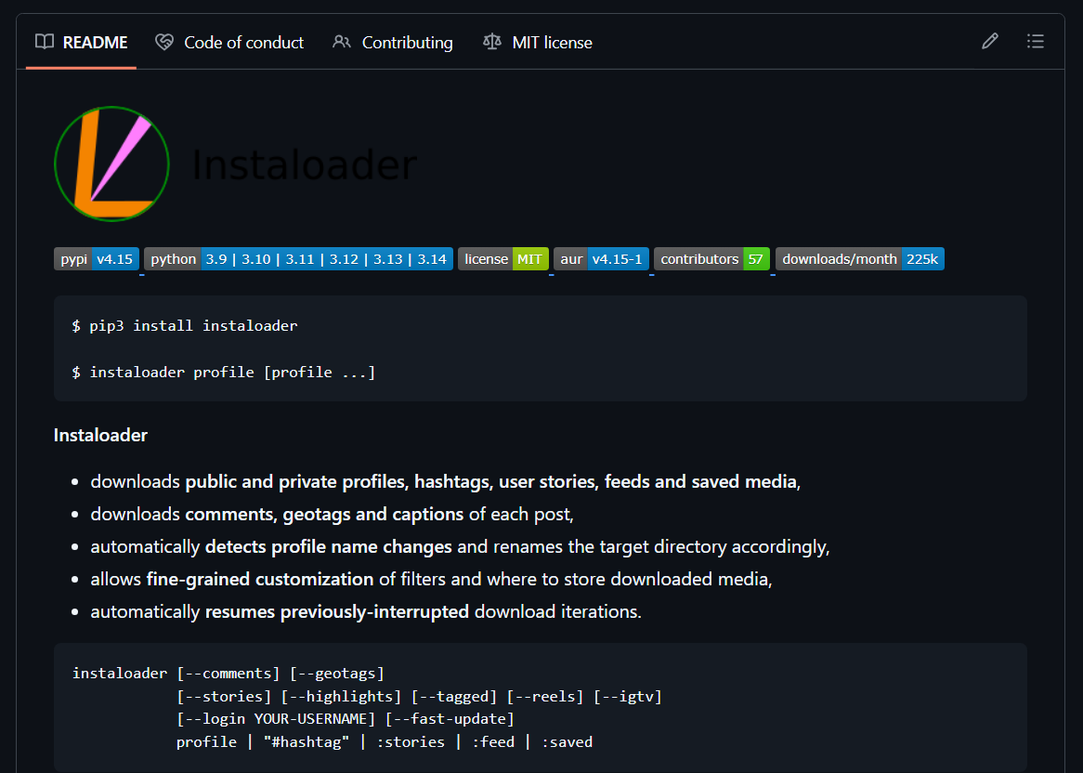Open the outline table of contents icon
This screenshot has height=773, width=1083.
1035,42
